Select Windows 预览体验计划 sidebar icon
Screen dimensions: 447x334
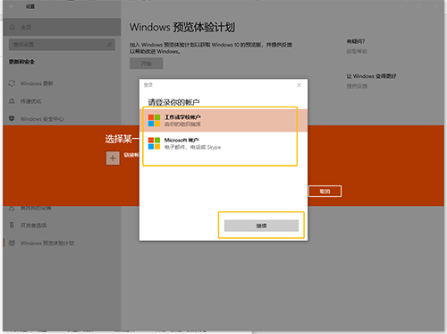click(x=12, y=243)
